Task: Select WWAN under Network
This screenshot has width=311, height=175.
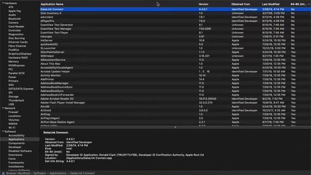Action: coord(13,124)
